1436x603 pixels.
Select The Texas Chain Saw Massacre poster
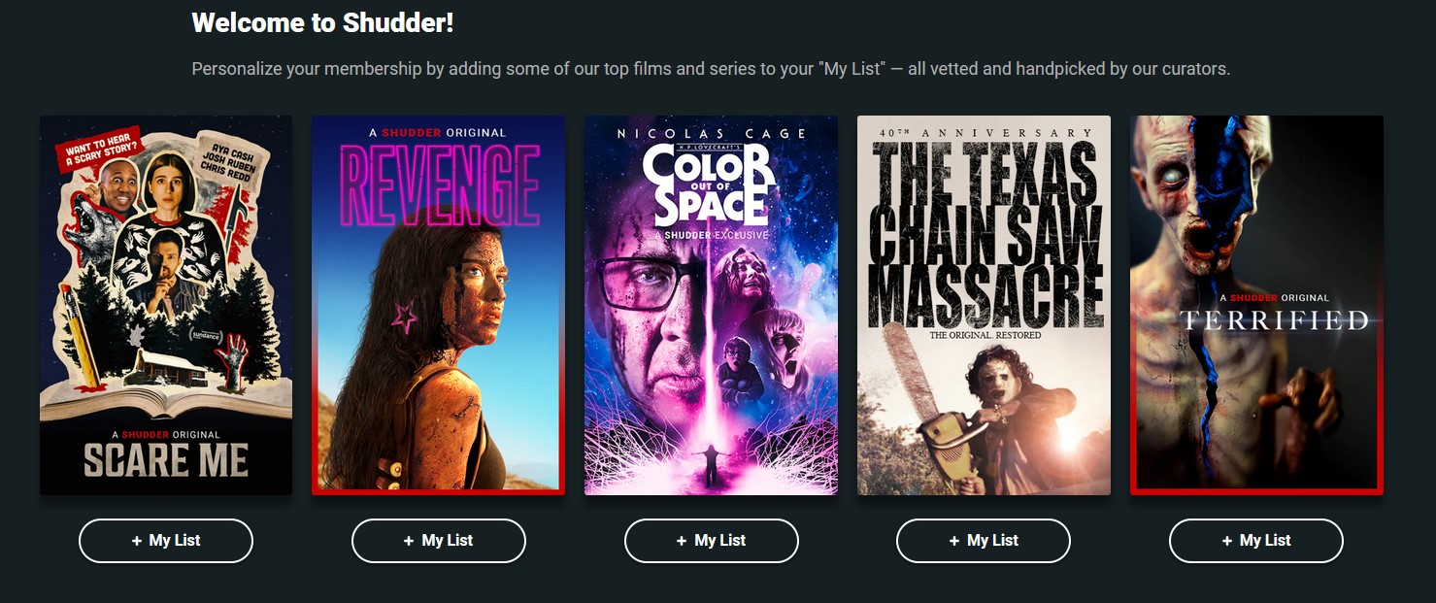click(x=984, y=305)
